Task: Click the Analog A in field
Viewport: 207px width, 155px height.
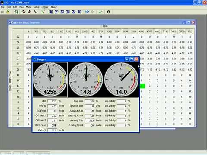Action: (90, 111)
